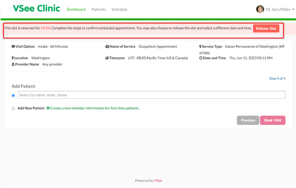The width and height of the screenshot is (296, 188).
Task: Select the Add New Patient radio button
Action: pyautogui.click(x=13, y=109)
